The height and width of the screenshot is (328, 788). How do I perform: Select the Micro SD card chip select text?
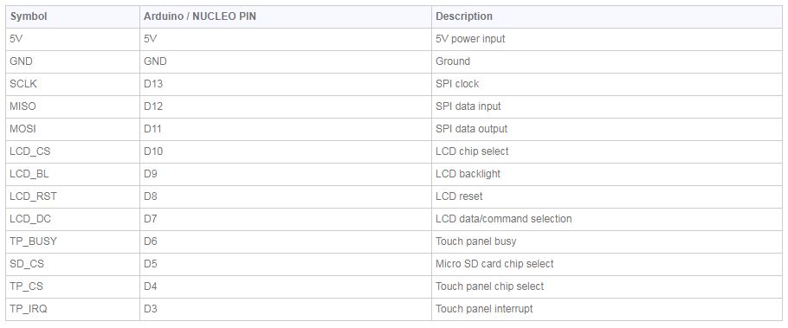point(494,264)
